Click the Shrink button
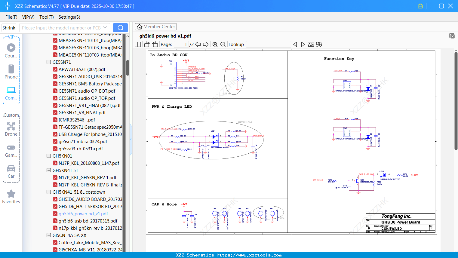Viewport: 458px width, 258px height. [x=9, y=28]
